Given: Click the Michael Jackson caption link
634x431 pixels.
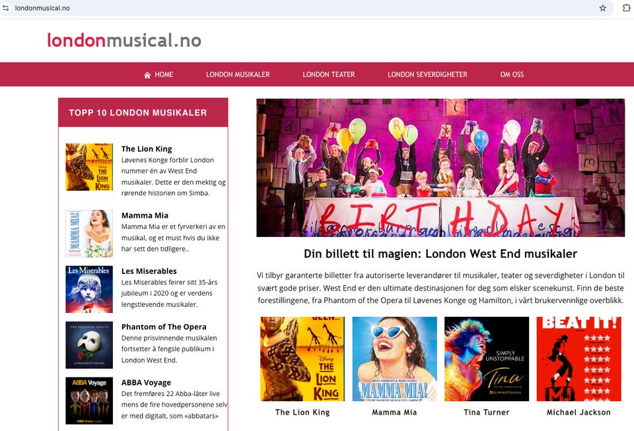Looking at the screenshot, I should click(x=579, y=413).
